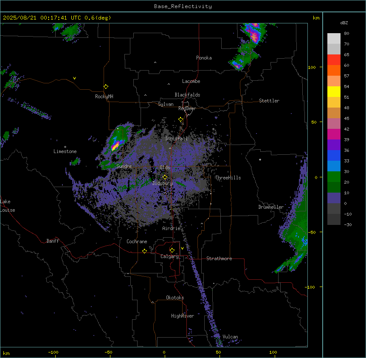
Task: Click the Ponoka city label
Action: (204, 58)
